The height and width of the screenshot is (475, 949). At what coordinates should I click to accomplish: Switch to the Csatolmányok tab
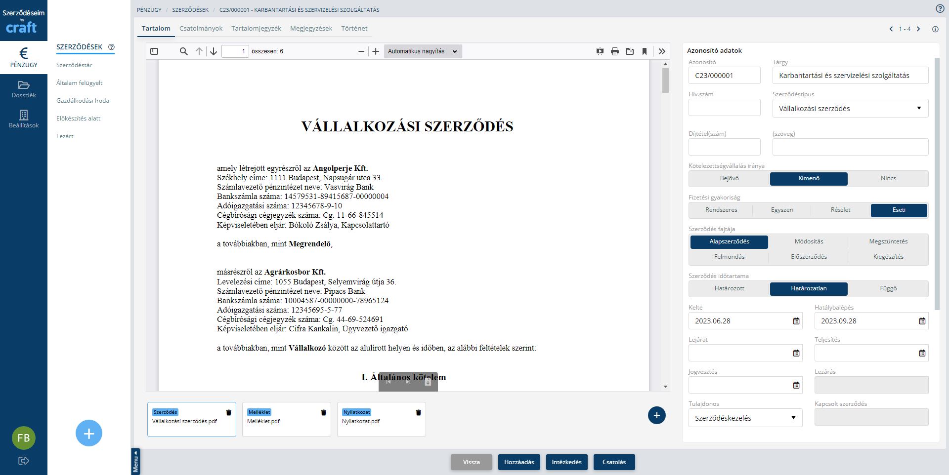click(x=201, y=28)
